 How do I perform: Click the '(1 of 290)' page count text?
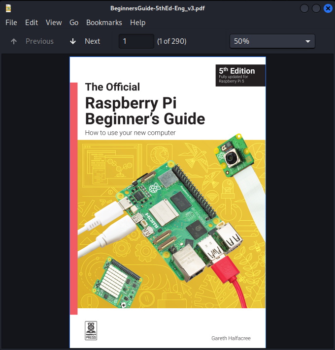point(172,41)
